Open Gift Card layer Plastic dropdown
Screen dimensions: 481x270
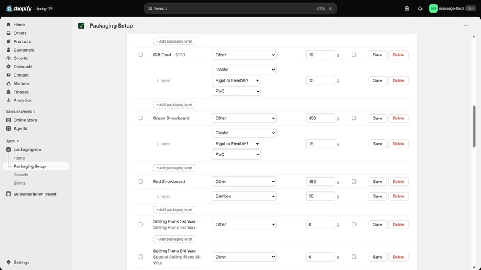coord(244,70)
